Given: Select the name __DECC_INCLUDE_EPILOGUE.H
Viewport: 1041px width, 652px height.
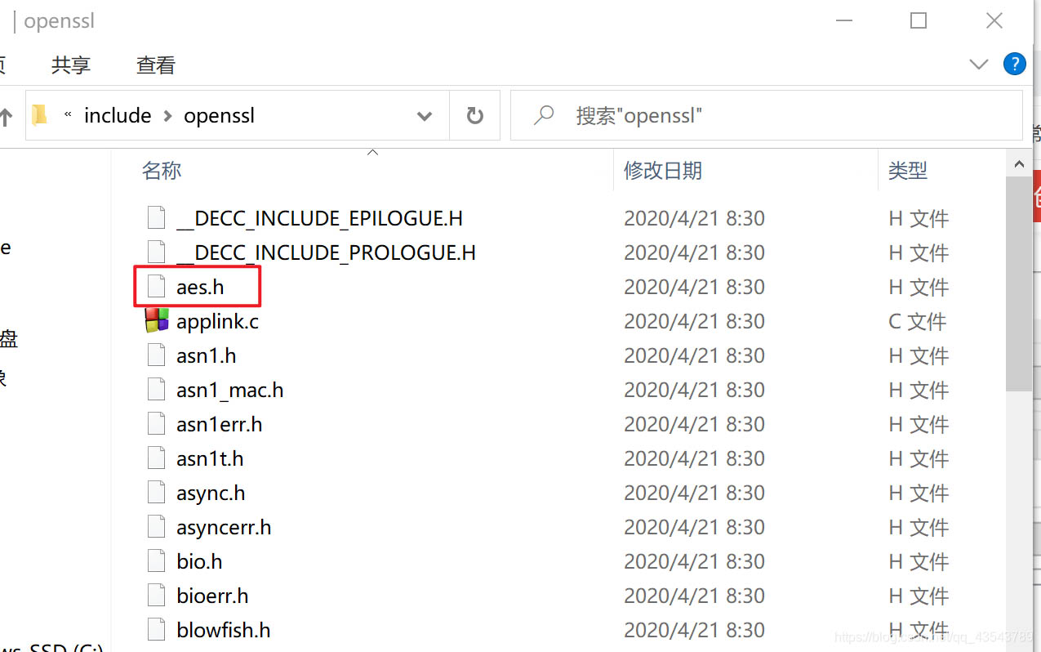Looking at the screenshot, I should click(319, 218).
